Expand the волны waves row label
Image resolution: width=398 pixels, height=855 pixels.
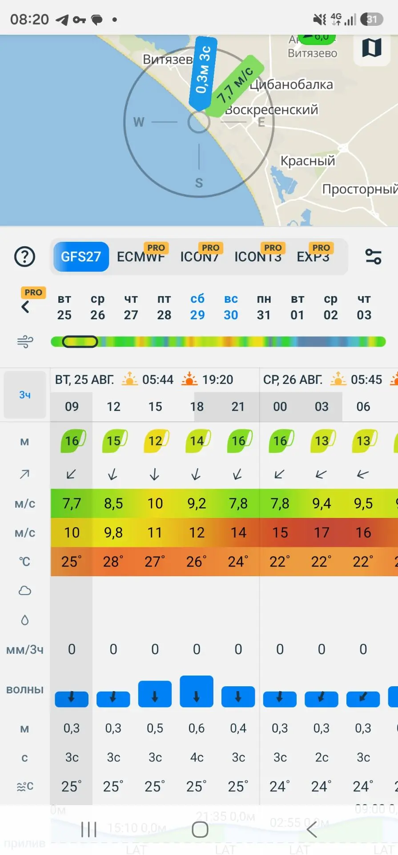pos(25,690)
